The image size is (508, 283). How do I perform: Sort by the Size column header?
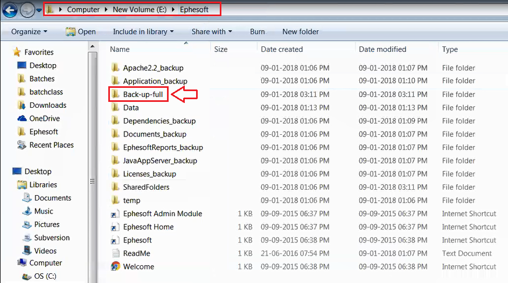[221, 49]
